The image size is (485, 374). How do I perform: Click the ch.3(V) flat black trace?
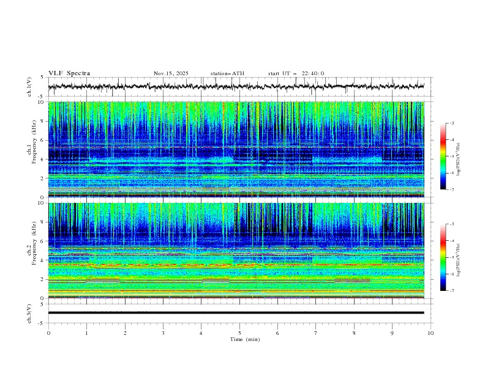(236, 313)
